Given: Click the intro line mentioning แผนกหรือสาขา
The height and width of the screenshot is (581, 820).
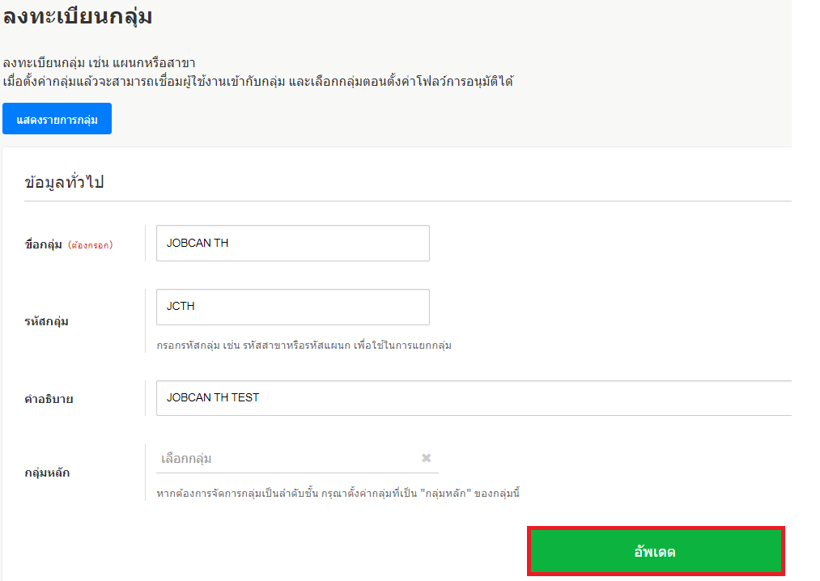Looking at the screenshot, I should (100, 63).
